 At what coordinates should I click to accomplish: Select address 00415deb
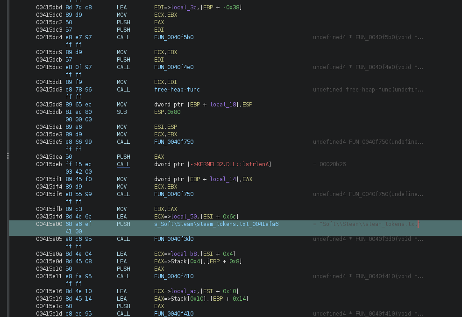[49, 164]
